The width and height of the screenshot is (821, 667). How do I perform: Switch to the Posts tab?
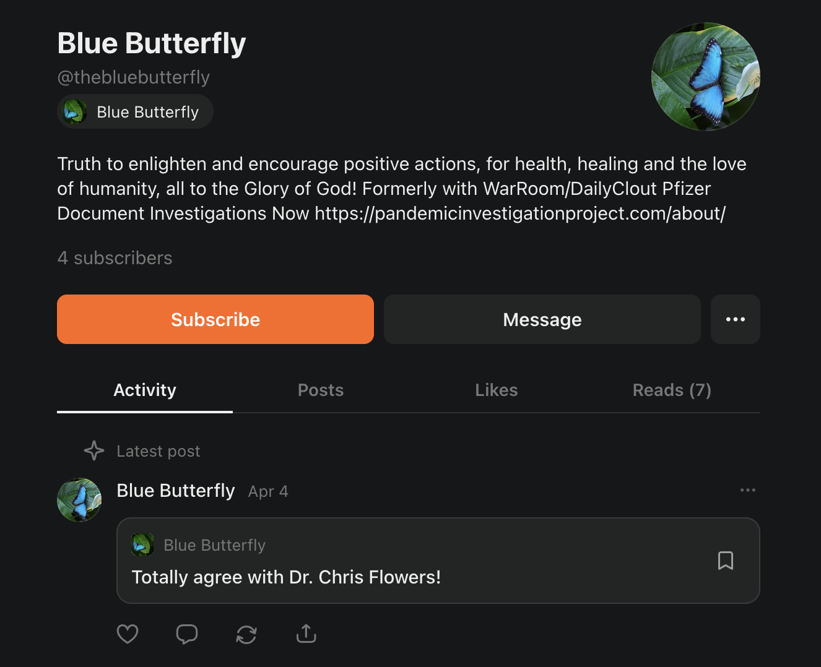[320, 390]
